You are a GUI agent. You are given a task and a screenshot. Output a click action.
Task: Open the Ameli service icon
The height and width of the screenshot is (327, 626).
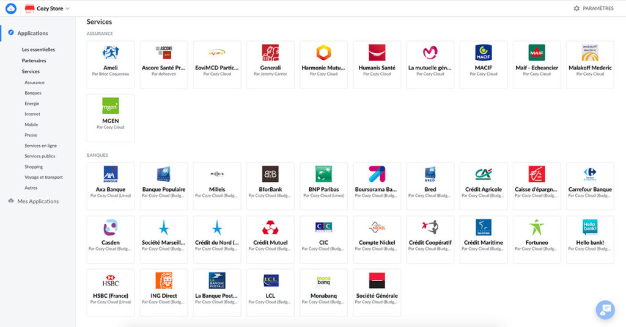pos(111,53)
